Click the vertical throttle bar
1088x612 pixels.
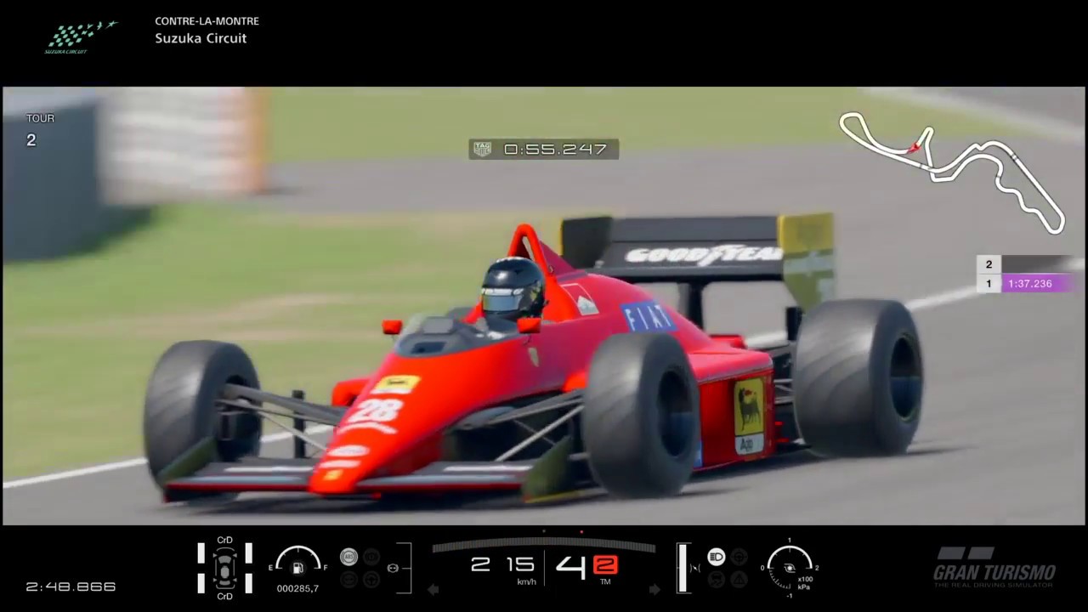click(x=682, y=567)
